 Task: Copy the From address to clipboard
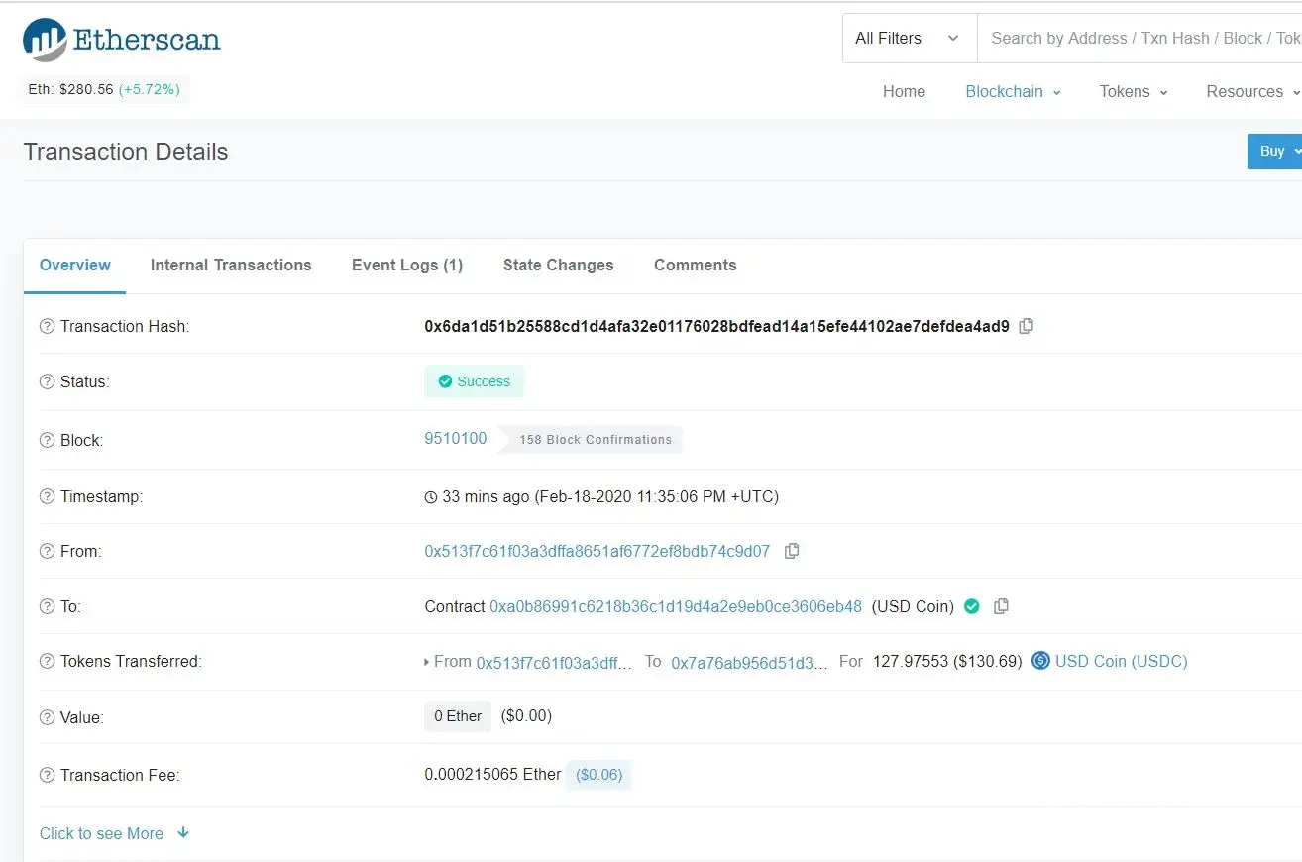click(x=791, y=551)
